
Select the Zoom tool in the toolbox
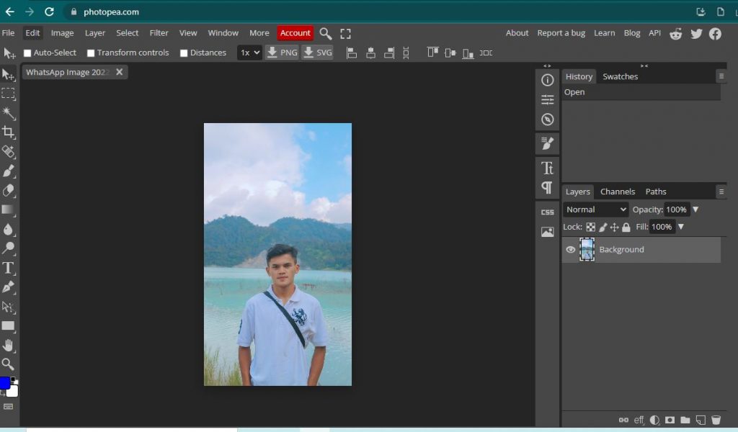8,364
